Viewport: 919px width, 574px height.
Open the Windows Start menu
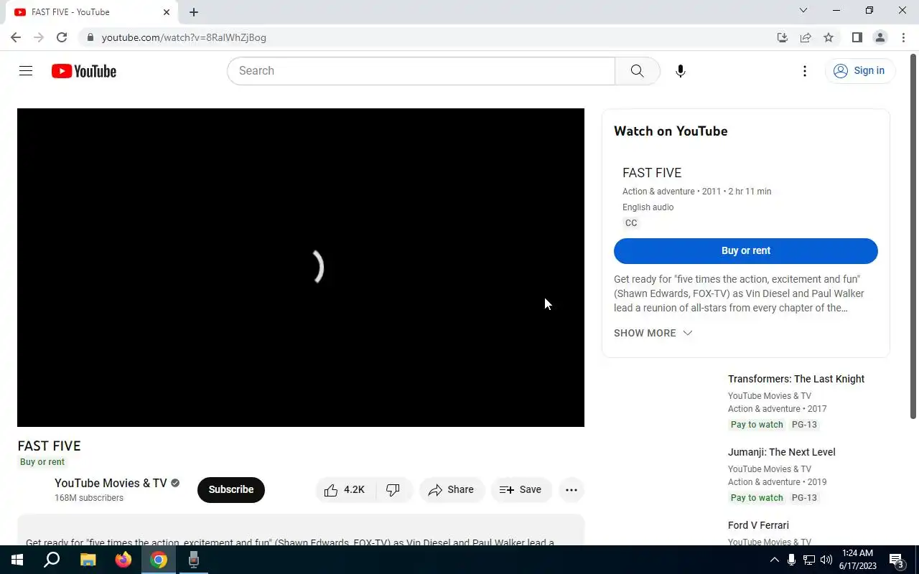point(17,560)
